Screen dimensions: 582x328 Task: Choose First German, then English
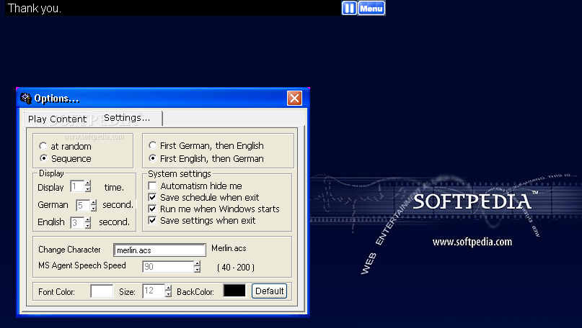(152, 145)
